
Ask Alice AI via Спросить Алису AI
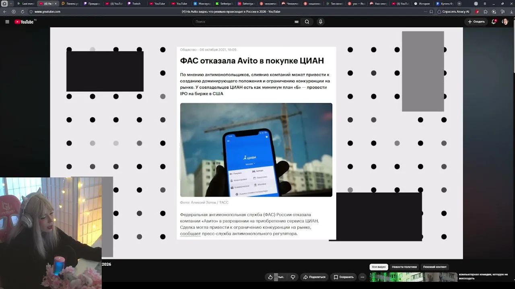[x=453, y=12]
